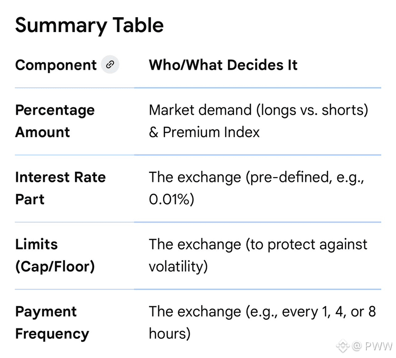Click the Summary Table heading
Viewport: 396px width, 358px height.
(89, 25)
